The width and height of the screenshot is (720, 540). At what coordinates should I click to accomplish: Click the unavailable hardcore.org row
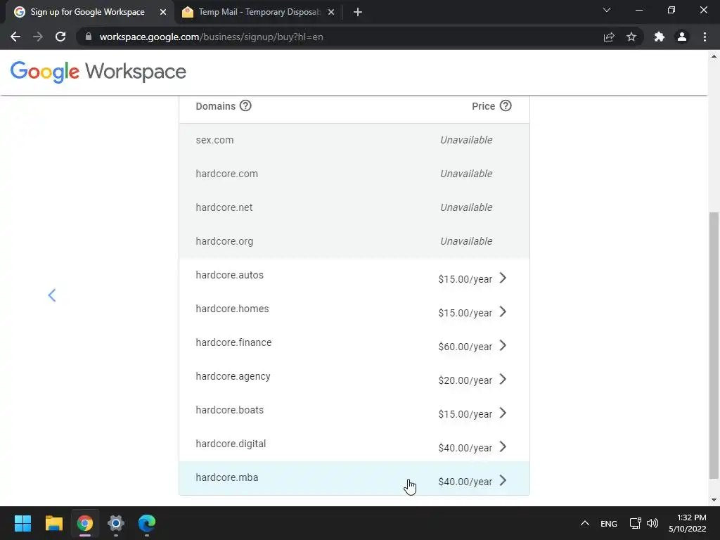click(x=354, y=241)
